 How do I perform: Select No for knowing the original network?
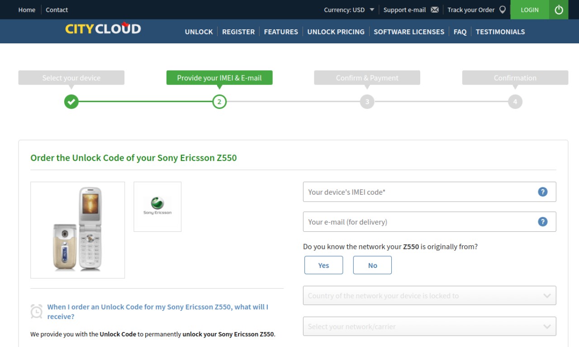pos(372,265)
